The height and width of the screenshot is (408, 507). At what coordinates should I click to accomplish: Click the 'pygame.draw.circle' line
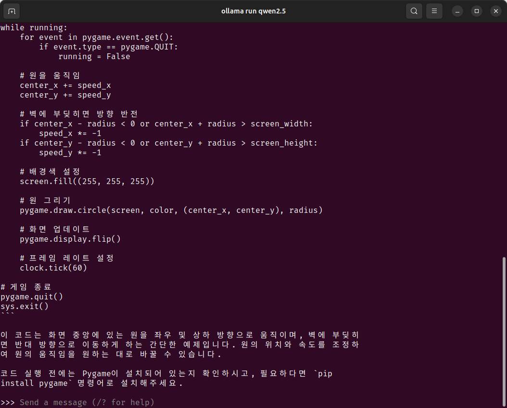(171, 210)
